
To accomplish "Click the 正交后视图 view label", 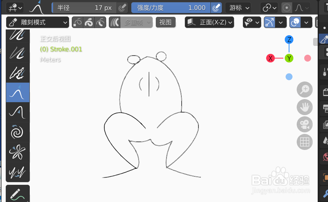I will tap(55, 39).
